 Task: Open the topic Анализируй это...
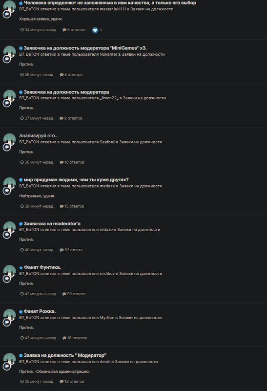(39, 136)
